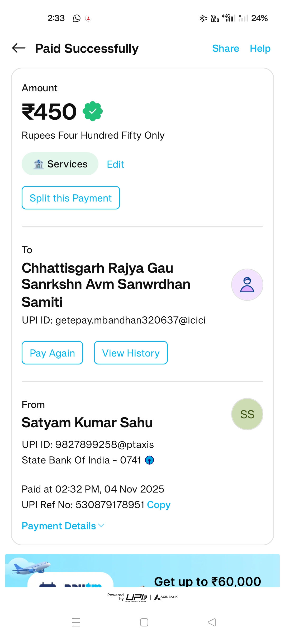Tap the Pay Again button

[x=52, y=353]
